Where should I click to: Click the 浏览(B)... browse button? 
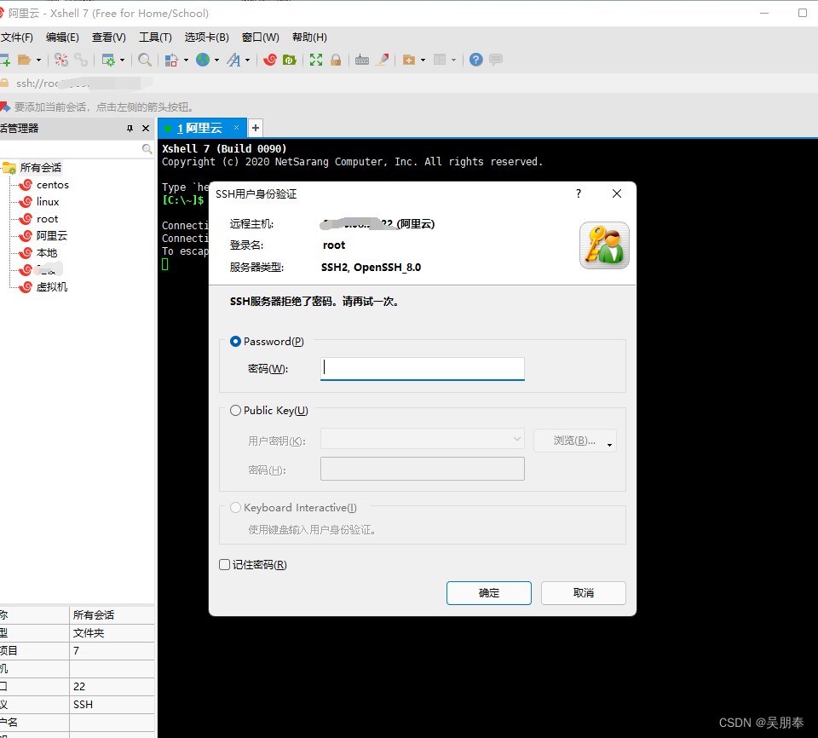(575, 441)
